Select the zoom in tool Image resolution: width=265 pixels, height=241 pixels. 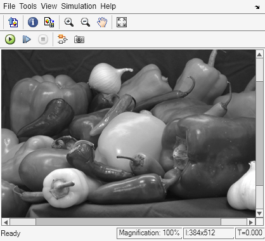point(69,22)
